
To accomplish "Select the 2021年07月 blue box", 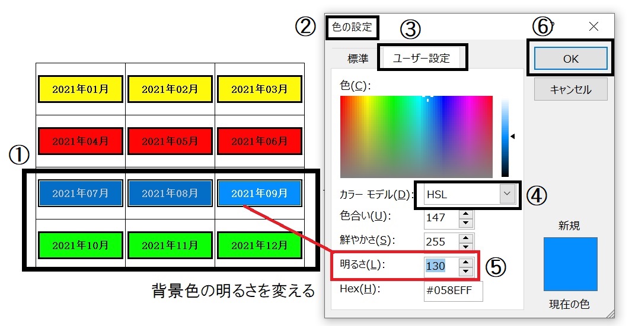I will (81, 193).
